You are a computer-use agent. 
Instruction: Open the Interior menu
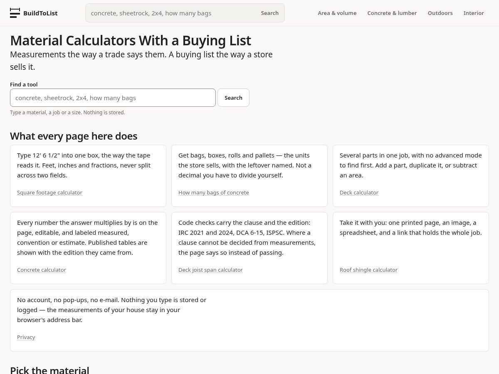(474, 13)
